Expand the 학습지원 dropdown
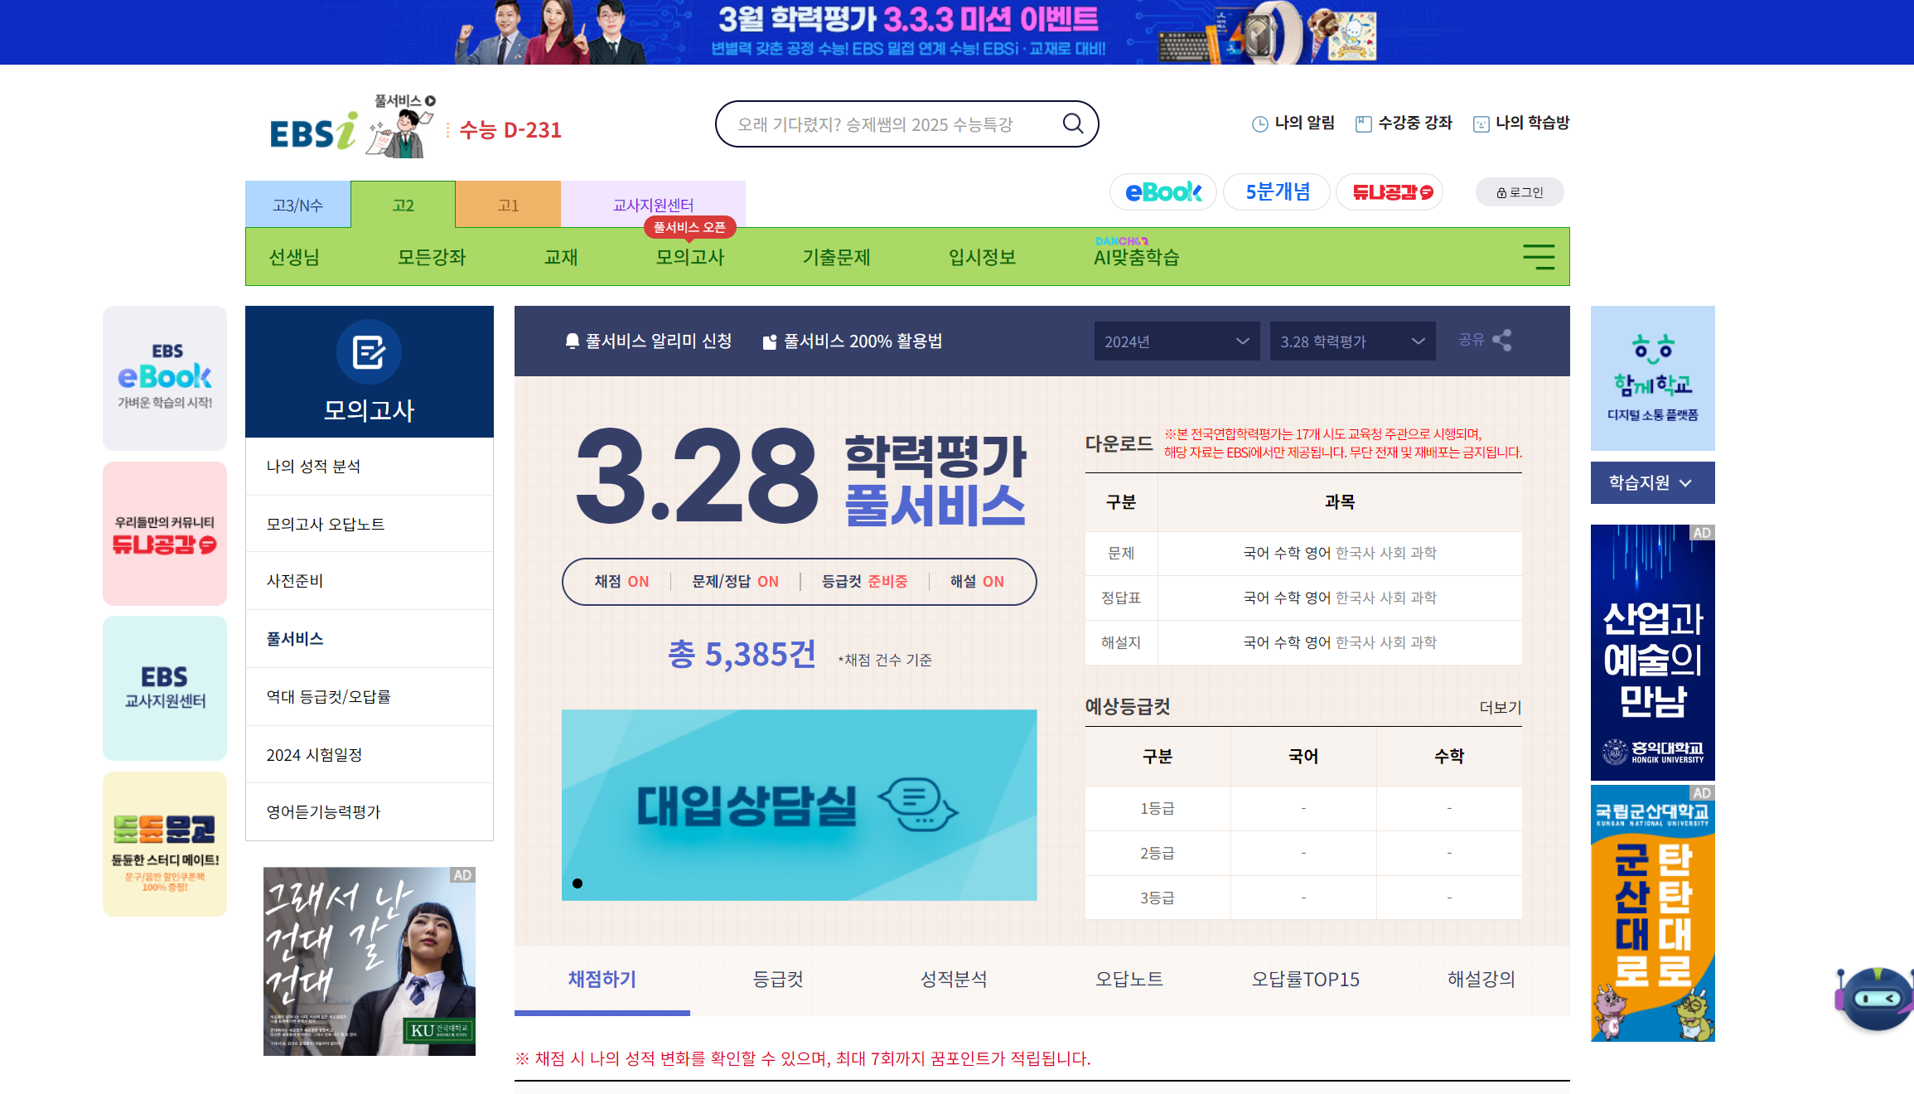Screen dimensions: 1914x1094 [x=1652, y=482]
